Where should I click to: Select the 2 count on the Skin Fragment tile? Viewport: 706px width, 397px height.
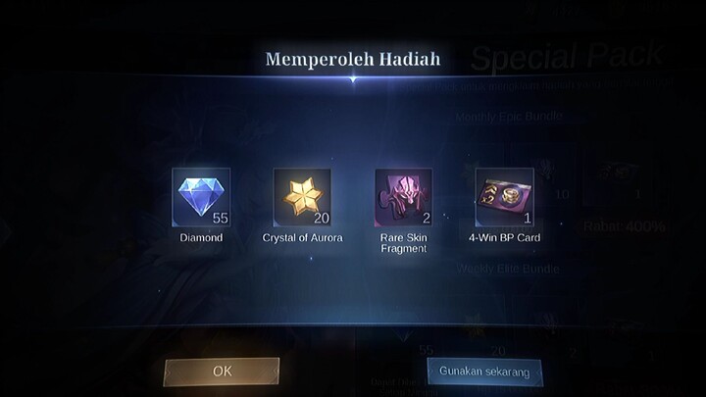click(427, 219)
